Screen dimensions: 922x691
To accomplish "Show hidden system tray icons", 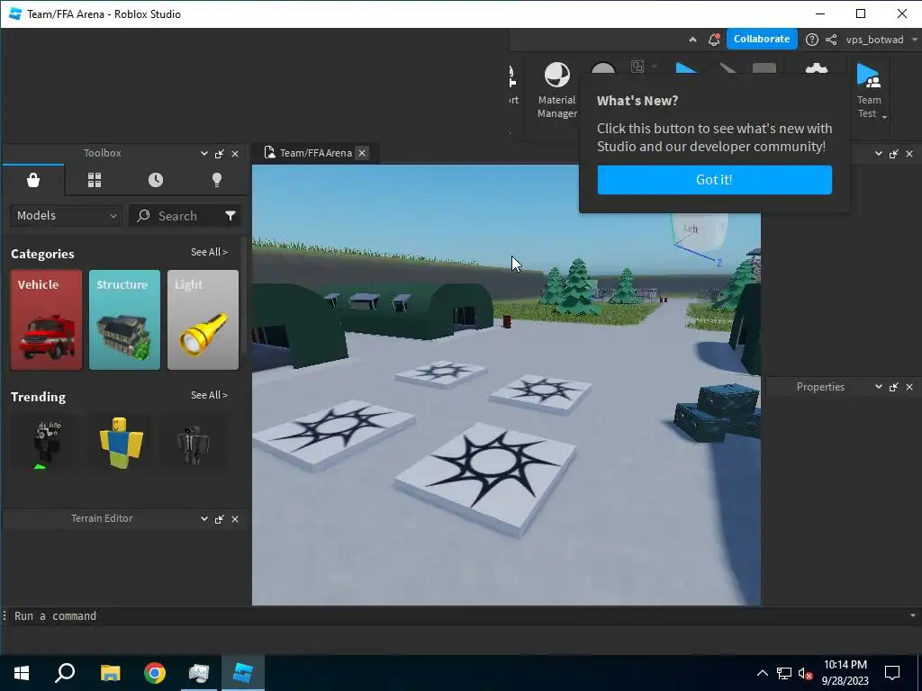I will [x=762, y=673].
